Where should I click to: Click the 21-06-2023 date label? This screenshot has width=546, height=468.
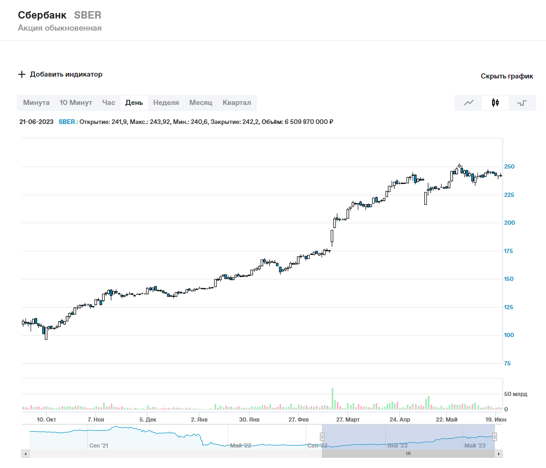pos(36,122)
